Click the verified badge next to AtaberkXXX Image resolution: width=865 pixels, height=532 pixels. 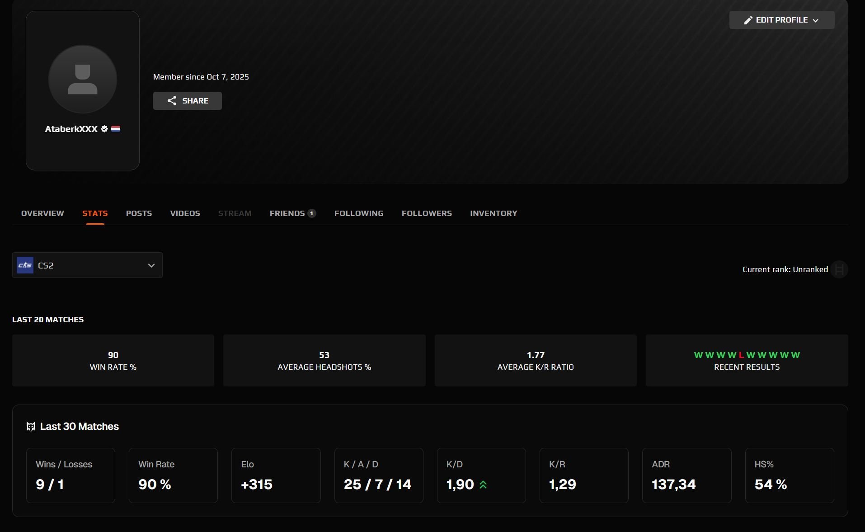pos(104,129)
